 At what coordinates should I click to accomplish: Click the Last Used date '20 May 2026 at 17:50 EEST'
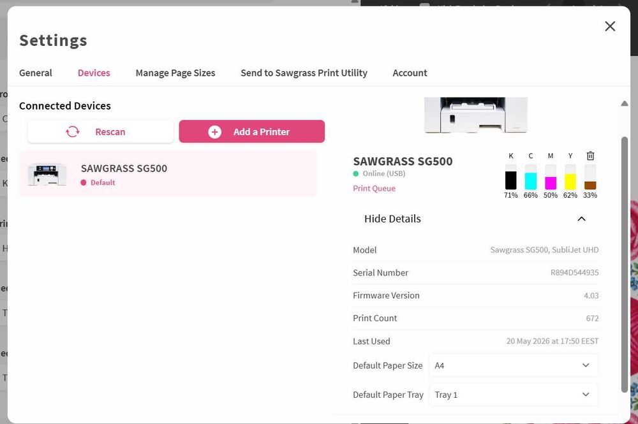(x=552, y=341)
